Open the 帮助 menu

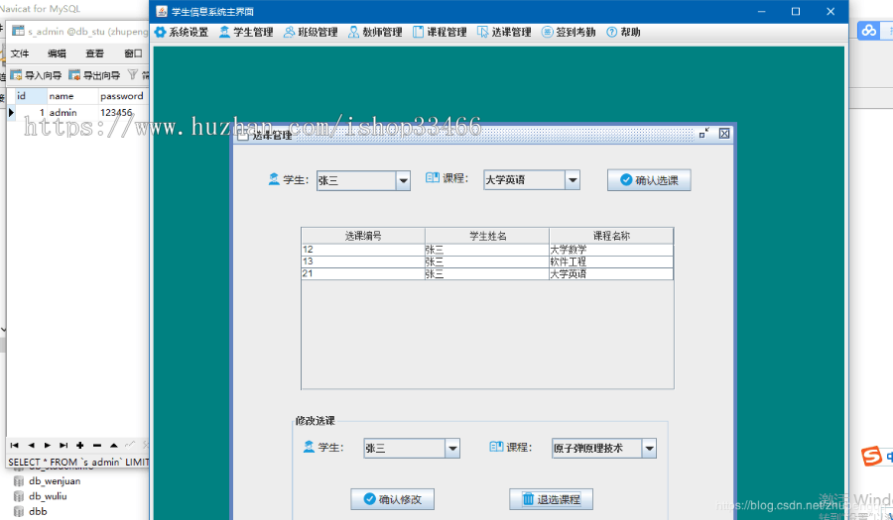(623, 32)
